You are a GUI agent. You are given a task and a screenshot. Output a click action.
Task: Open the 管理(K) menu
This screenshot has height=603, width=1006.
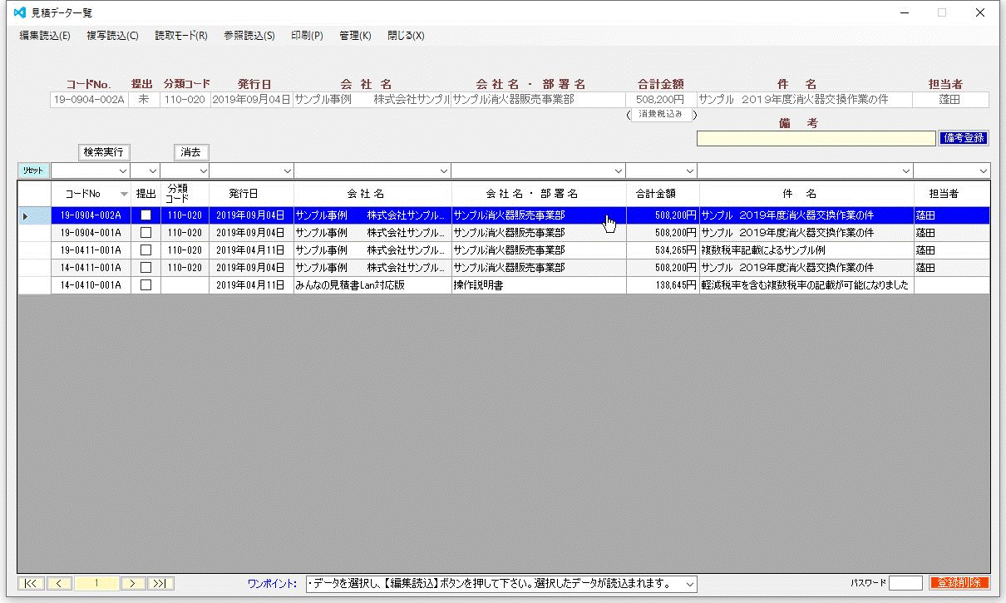click(355, 36)
